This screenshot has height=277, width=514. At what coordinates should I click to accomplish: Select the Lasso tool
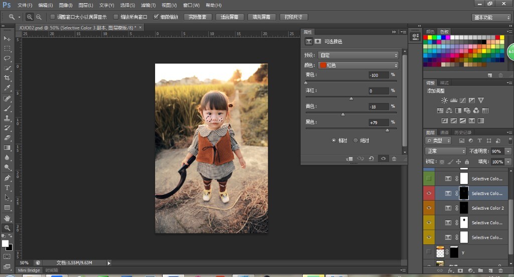click(x=7, y=58)
